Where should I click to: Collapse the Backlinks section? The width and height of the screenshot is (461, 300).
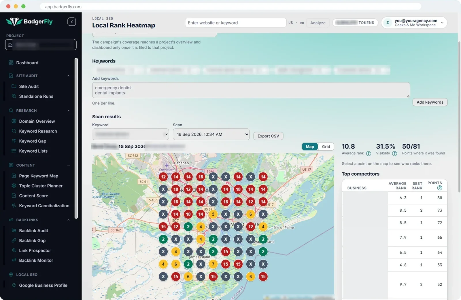(69, 220)
